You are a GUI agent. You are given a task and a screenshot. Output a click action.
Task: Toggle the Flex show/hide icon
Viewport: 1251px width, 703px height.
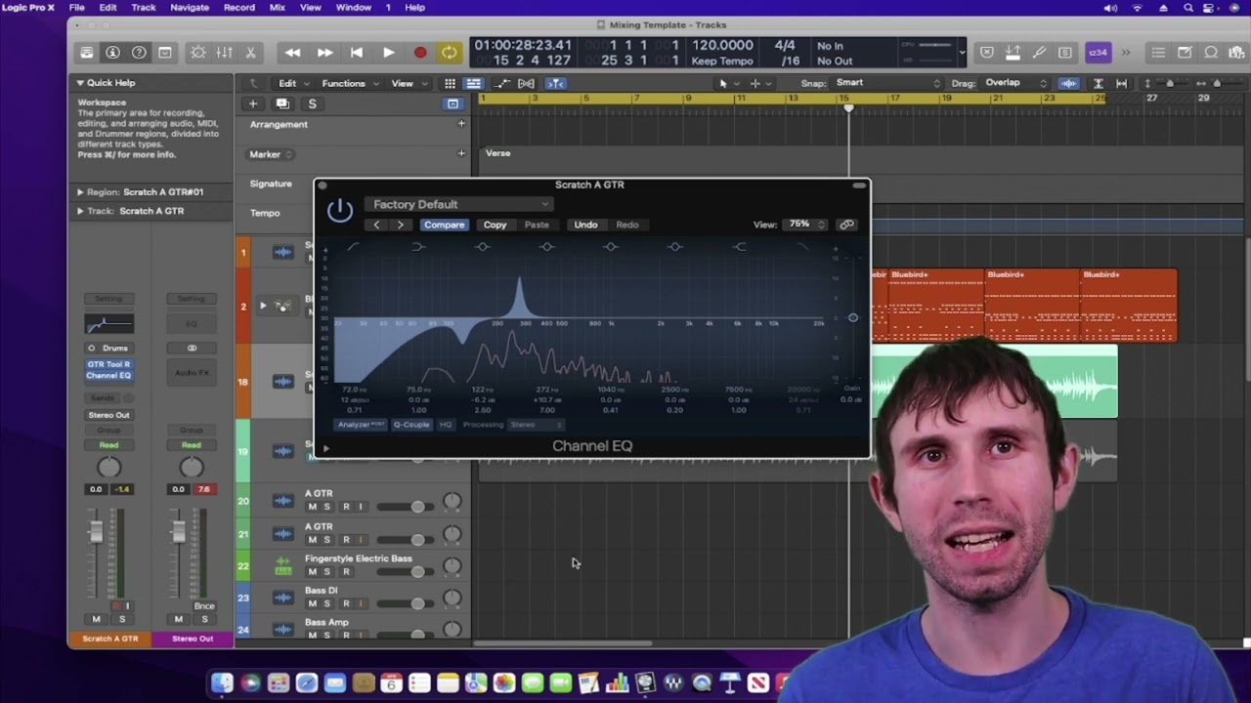tap(526, 84)
